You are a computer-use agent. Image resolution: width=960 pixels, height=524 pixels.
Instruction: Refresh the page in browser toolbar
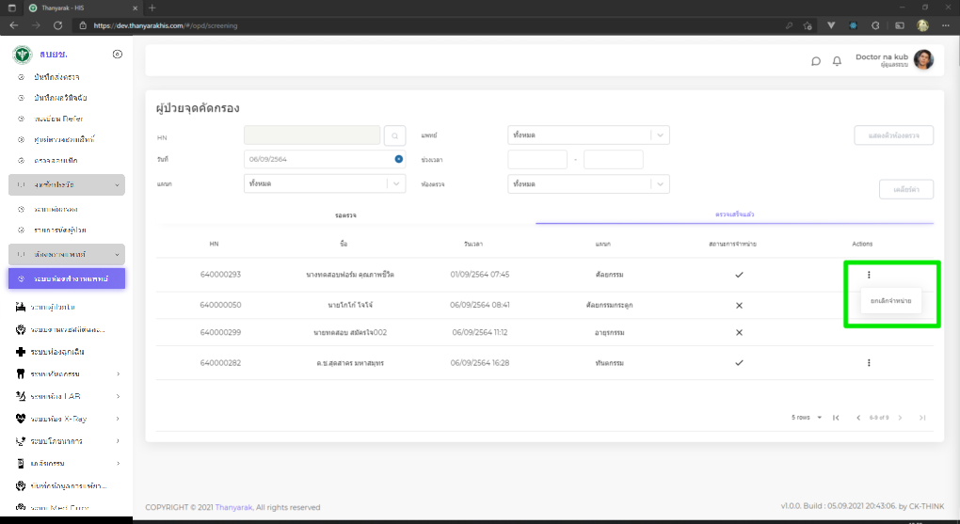[58, 25]
